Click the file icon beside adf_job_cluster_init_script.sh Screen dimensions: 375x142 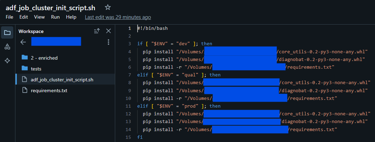pyautogui.click(x=24, y=80)
